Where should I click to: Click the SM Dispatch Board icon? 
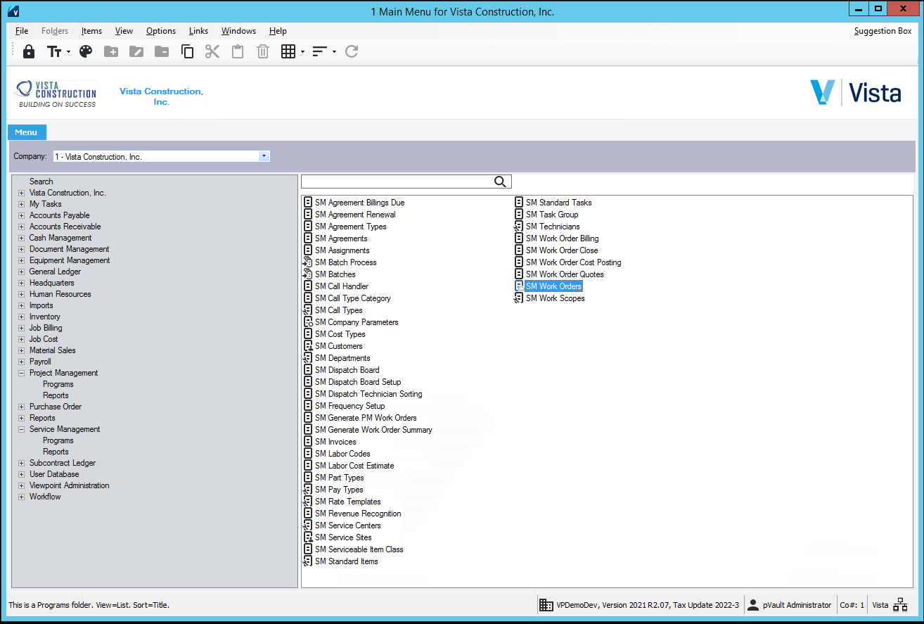(308, 370)
